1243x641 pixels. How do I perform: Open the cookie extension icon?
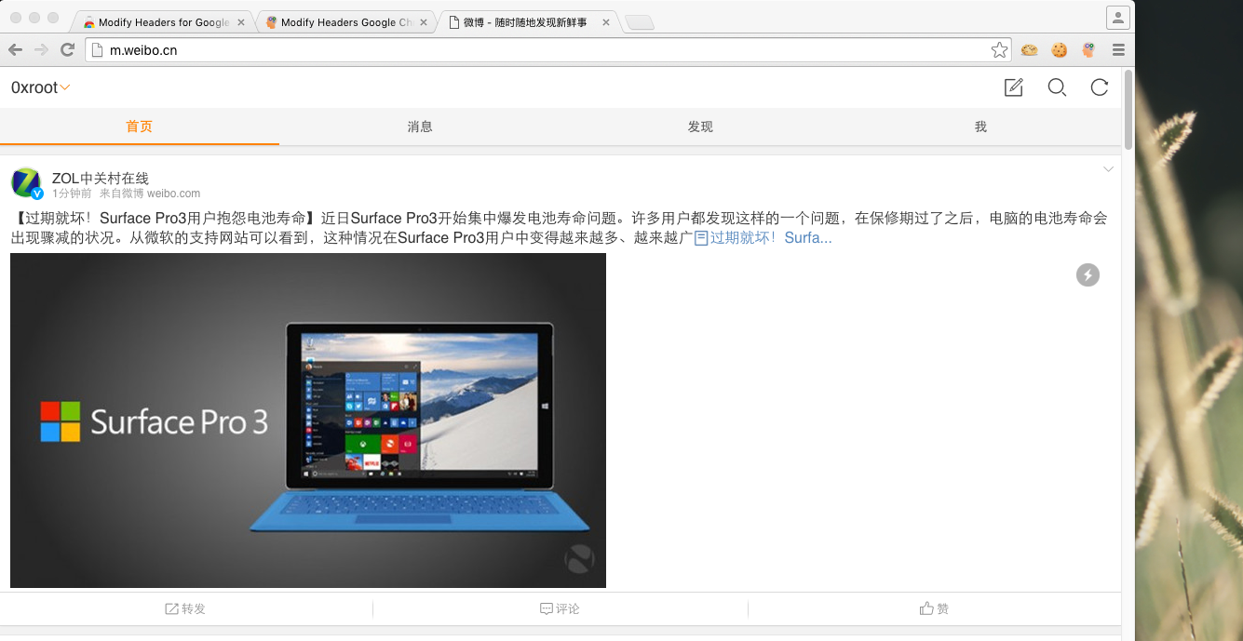pos(1060,50)
